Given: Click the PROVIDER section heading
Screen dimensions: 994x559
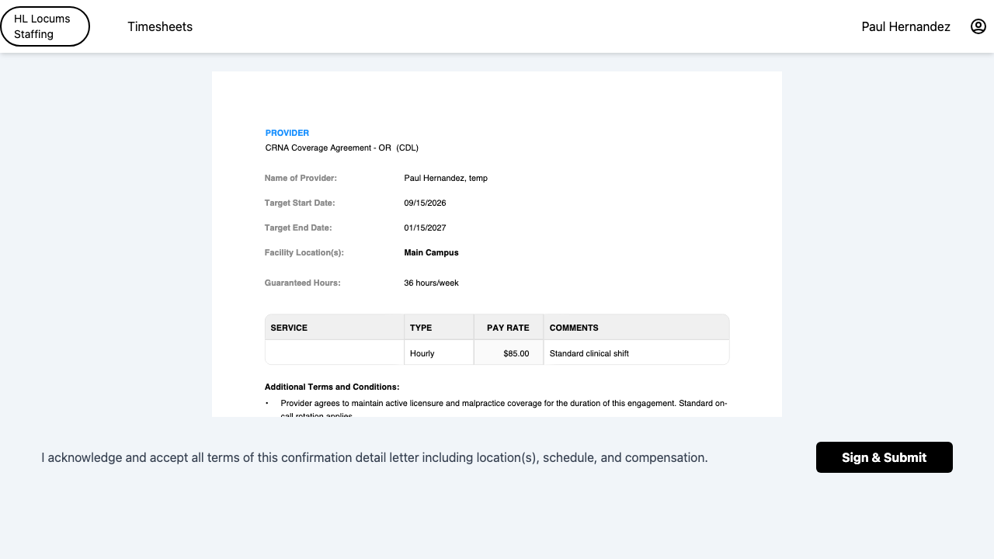Looking at the screenshot, I should [x=287, y=133].
